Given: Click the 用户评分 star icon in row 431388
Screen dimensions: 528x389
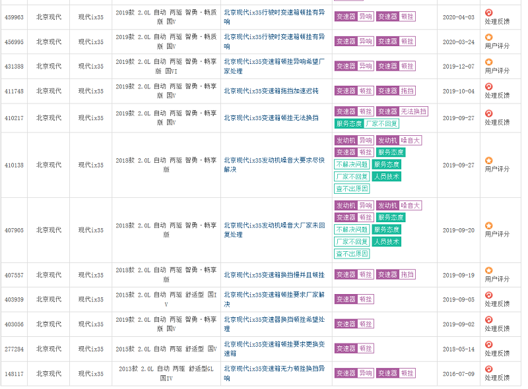Looking at the screenshot, I should coord(488,62).
